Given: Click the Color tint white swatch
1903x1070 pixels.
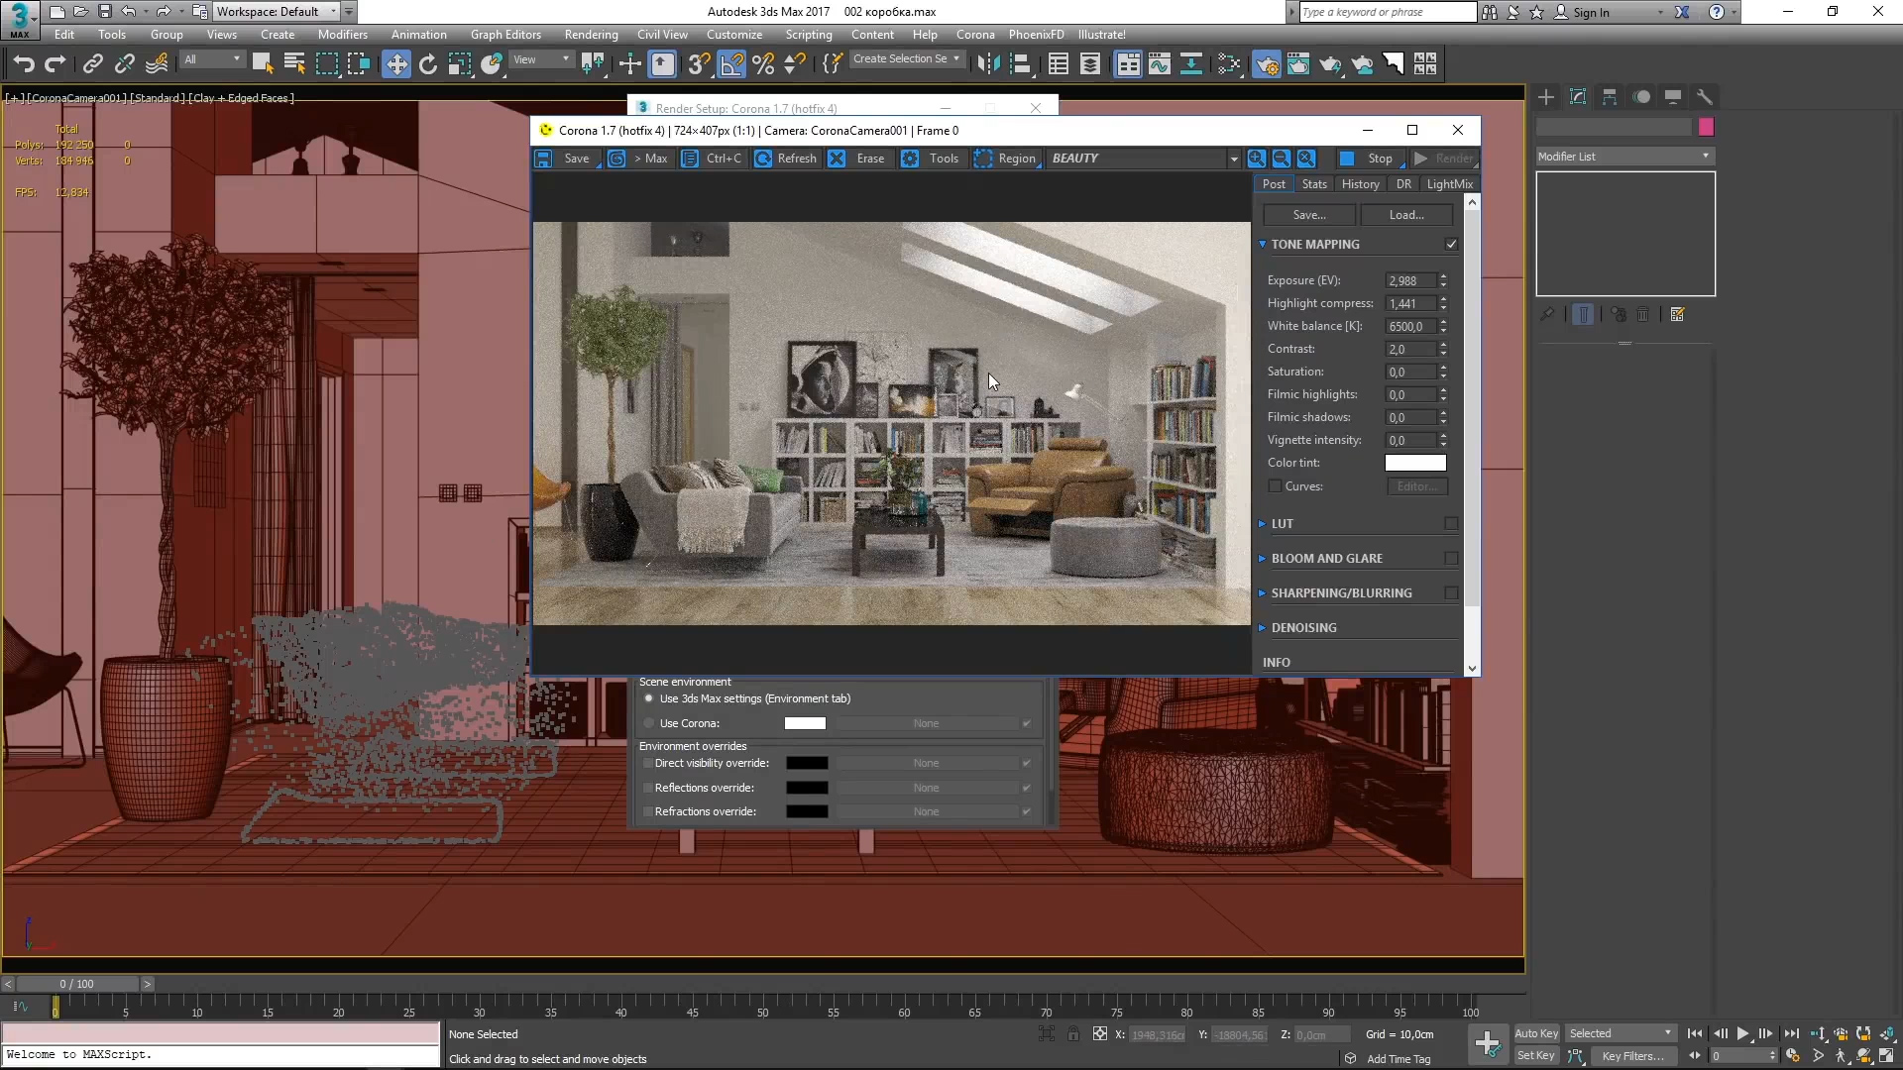Looking at the screenshot, I should click(1418, 463).
